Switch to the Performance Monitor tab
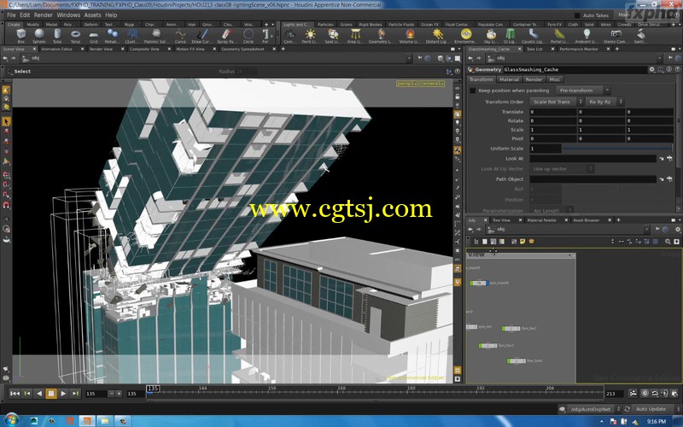The image size is (683, 427). (x=579, y=50)
